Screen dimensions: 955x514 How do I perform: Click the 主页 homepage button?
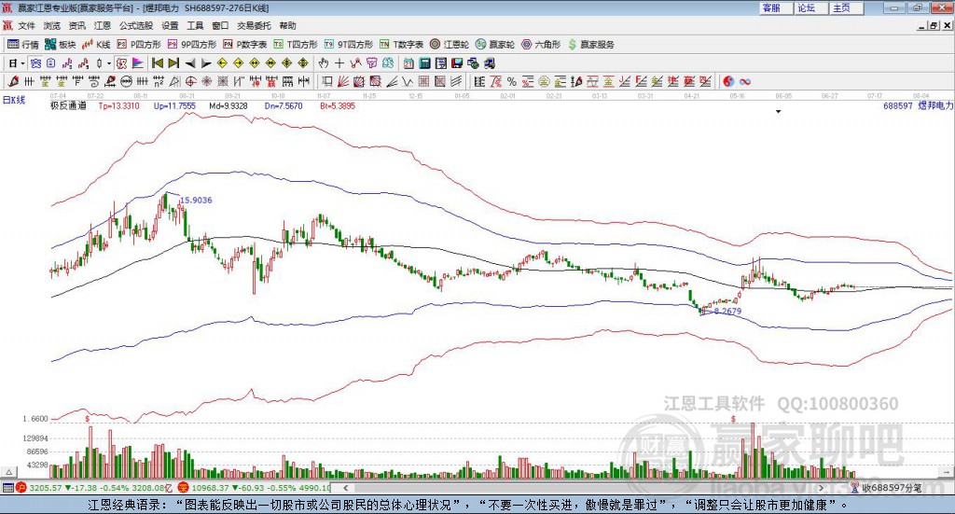[847, 7]
